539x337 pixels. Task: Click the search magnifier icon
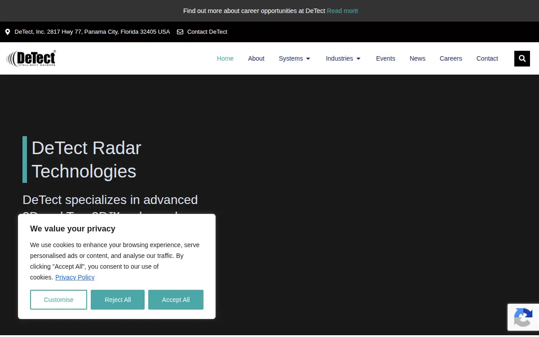[x=522, y=58]
